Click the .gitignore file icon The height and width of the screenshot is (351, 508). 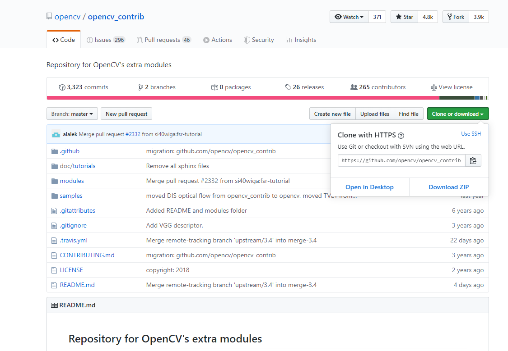(x=54, y=226)
